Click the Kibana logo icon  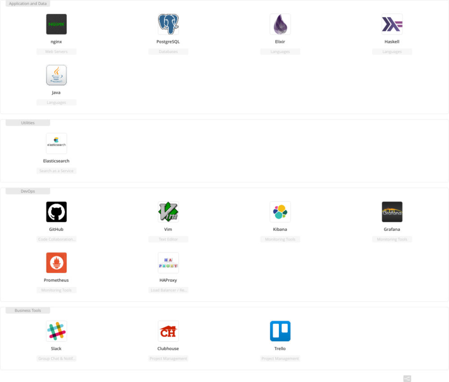point(280,212)
